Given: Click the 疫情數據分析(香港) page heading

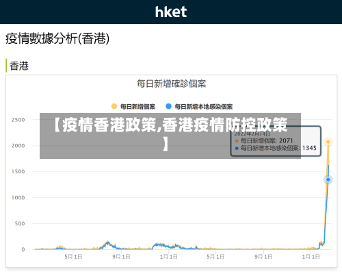Looking at the screenshot, I should click(x=57, y=38).
